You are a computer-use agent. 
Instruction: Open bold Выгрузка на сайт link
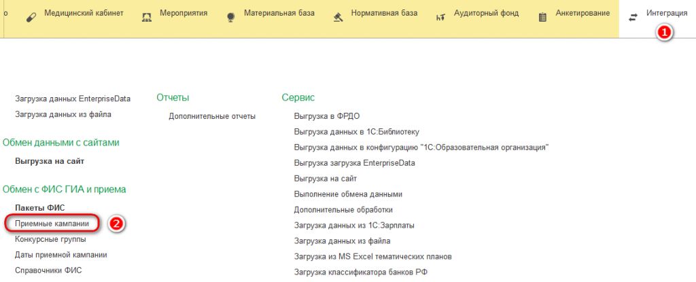tap(50, 161)
